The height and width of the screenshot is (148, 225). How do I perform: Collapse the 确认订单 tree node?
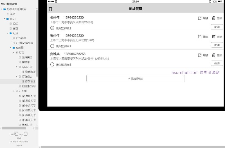click(x=17, y=67)
